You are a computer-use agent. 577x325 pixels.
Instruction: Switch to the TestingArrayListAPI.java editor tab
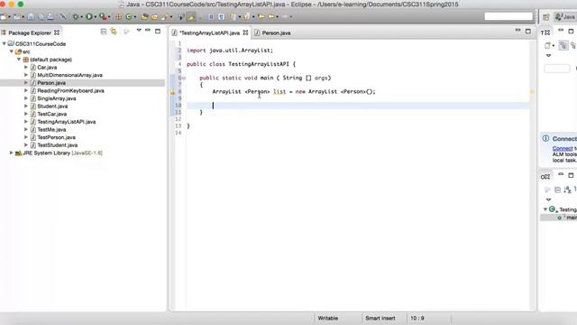[209, 32]
